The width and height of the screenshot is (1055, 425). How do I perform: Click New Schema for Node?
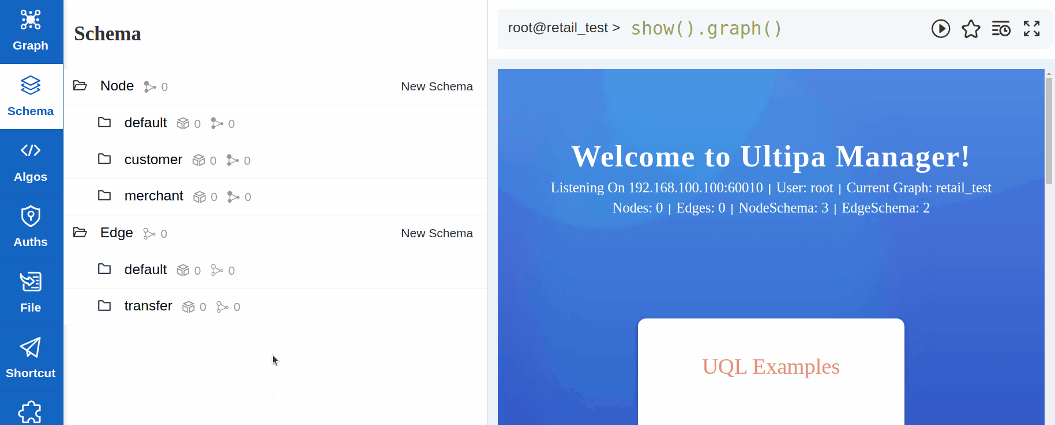(437, 86)
